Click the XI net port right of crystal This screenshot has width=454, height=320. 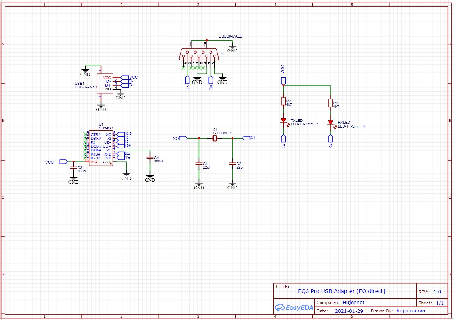tap(246, 138)
